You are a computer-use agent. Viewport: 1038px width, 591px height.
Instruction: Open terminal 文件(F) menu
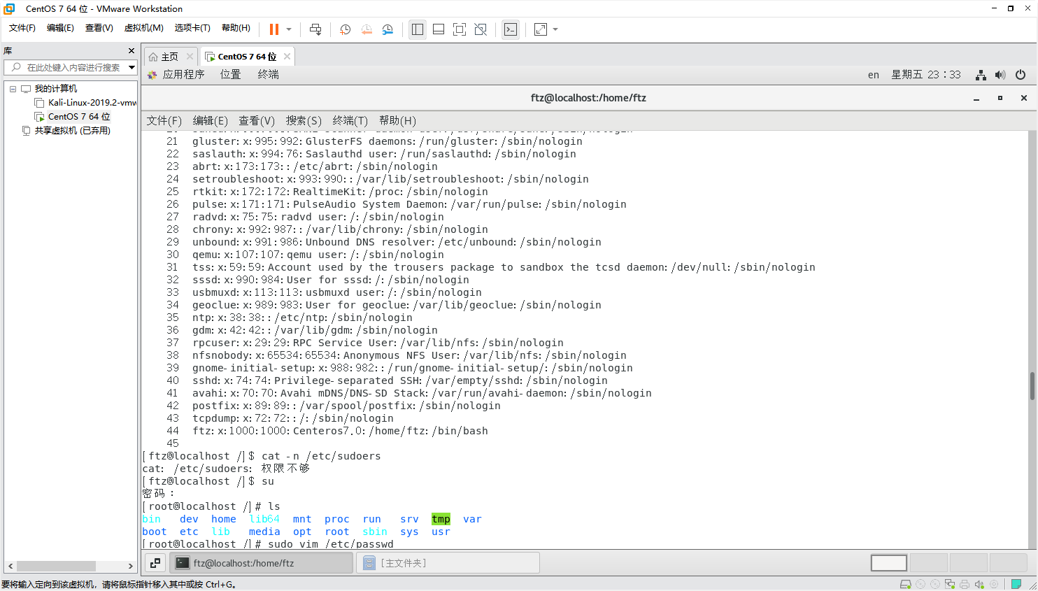[164, 121]
